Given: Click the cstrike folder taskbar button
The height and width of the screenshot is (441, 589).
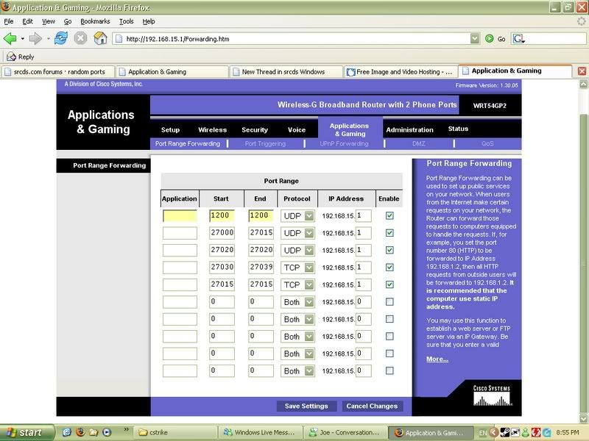Looking at the screenshot, I should (176, 432).
